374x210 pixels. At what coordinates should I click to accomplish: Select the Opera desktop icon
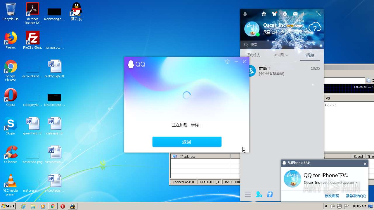[11, 97]
